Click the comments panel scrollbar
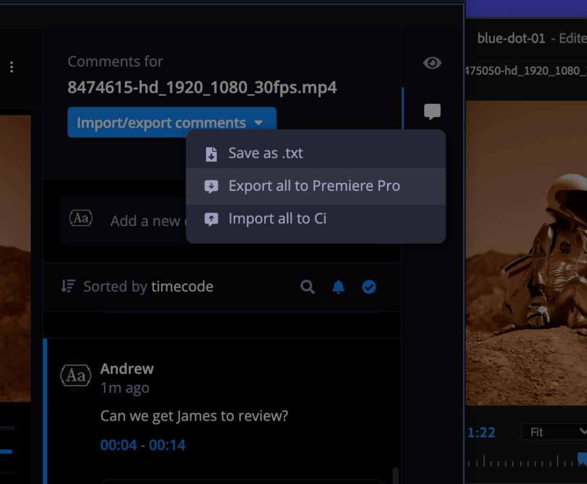Viewport: 587px width, 484px height. 395,475
